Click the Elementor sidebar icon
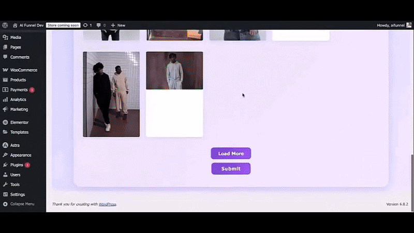The height and width of the screenshot is (233, 414). (5, 122)
